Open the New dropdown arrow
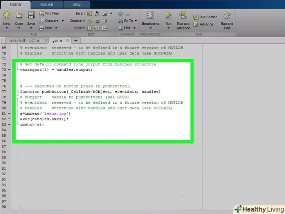Screen dimensions: 285x214 tap(7, 28)
